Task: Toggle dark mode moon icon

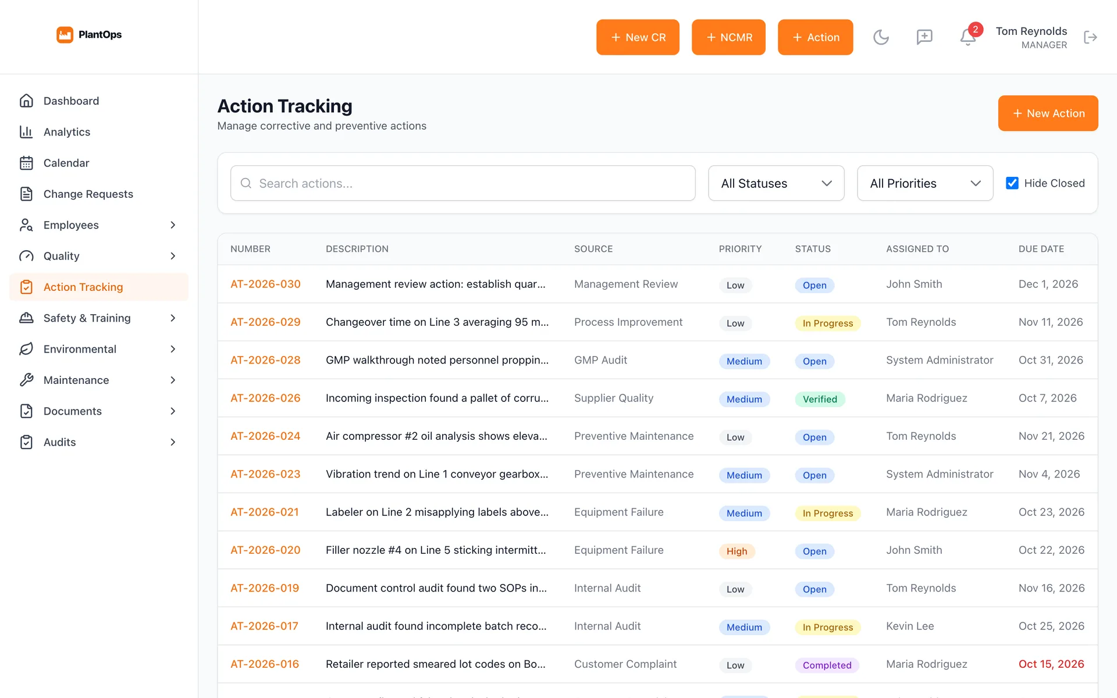Action: coord(881,37)
